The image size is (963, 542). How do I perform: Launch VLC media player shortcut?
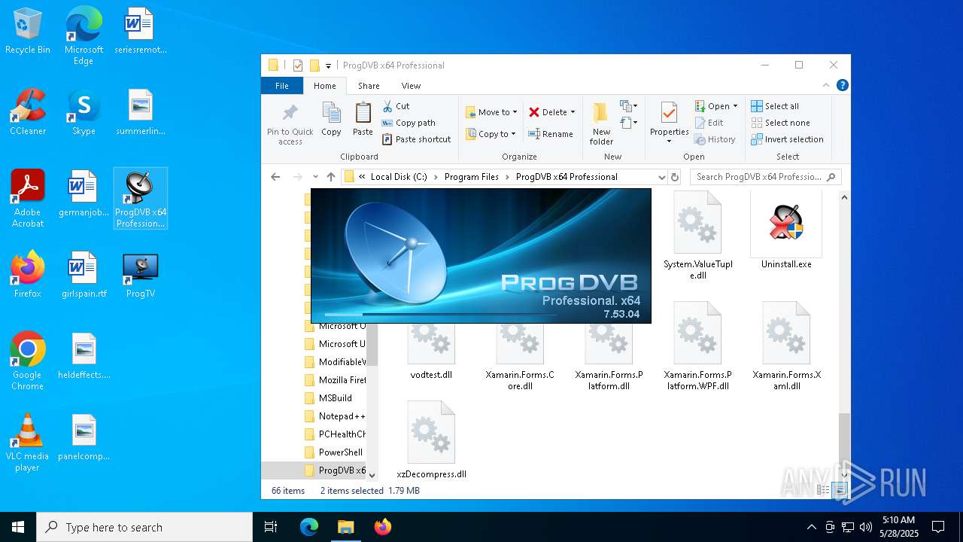point(28,443)
